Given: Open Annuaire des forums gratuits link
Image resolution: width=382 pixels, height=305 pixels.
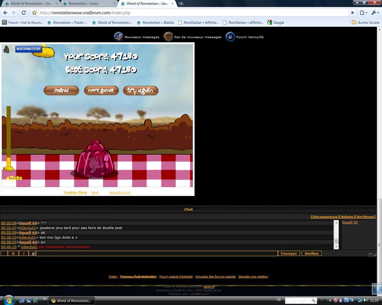Looking at the screenshot, I should (215, 277).
